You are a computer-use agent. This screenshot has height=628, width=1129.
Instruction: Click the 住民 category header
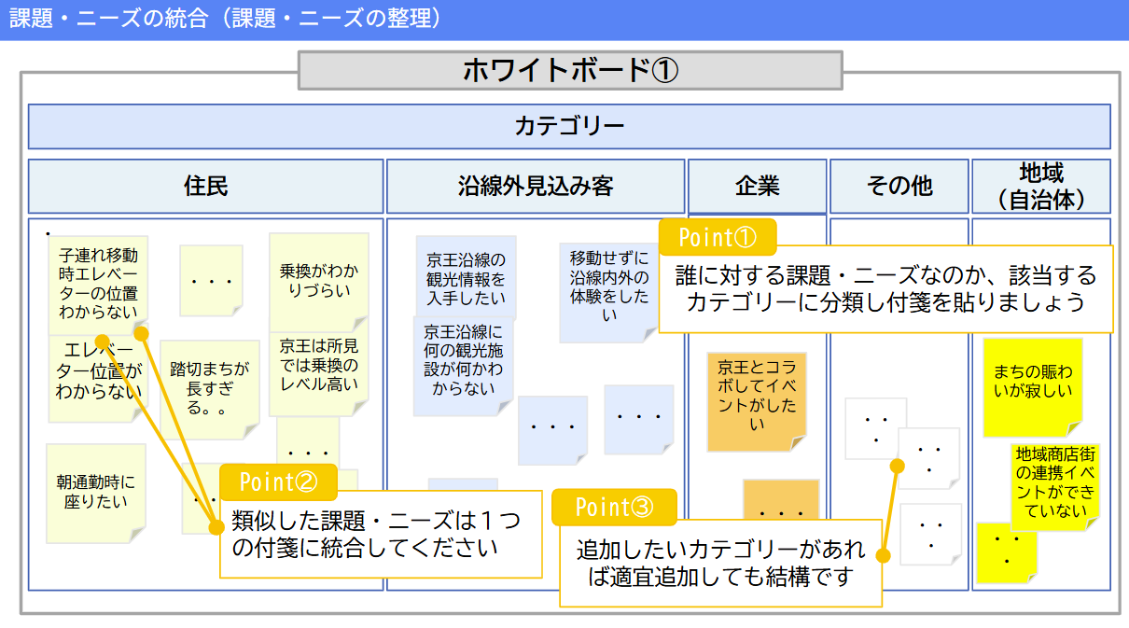pos(205,186)
